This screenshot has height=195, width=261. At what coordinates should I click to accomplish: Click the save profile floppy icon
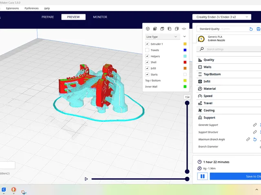coord(259,29)
